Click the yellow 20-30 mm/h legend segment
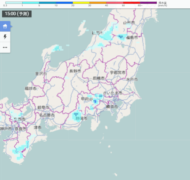This screenshot has height=180, width=190. click(x=81, y=3)
